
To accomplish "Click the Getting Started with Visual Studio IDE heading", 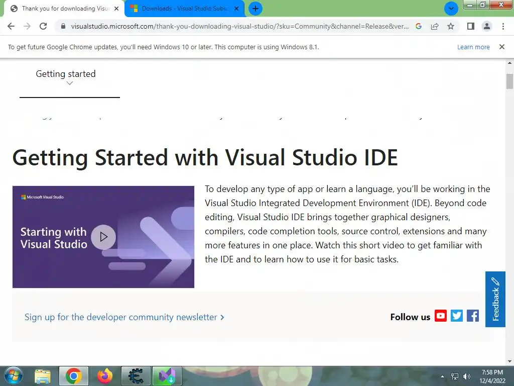I will point(205,157).
